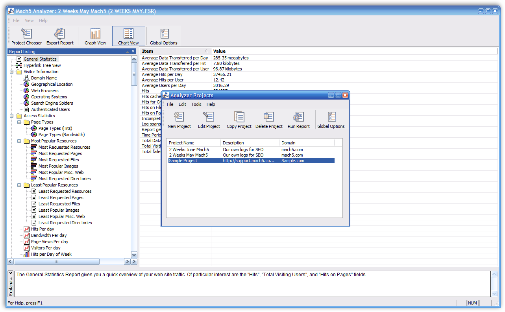Screen dimensions: 505x312
Task: Open Project Chooser in main toolbar
Action: click(26, 36)
